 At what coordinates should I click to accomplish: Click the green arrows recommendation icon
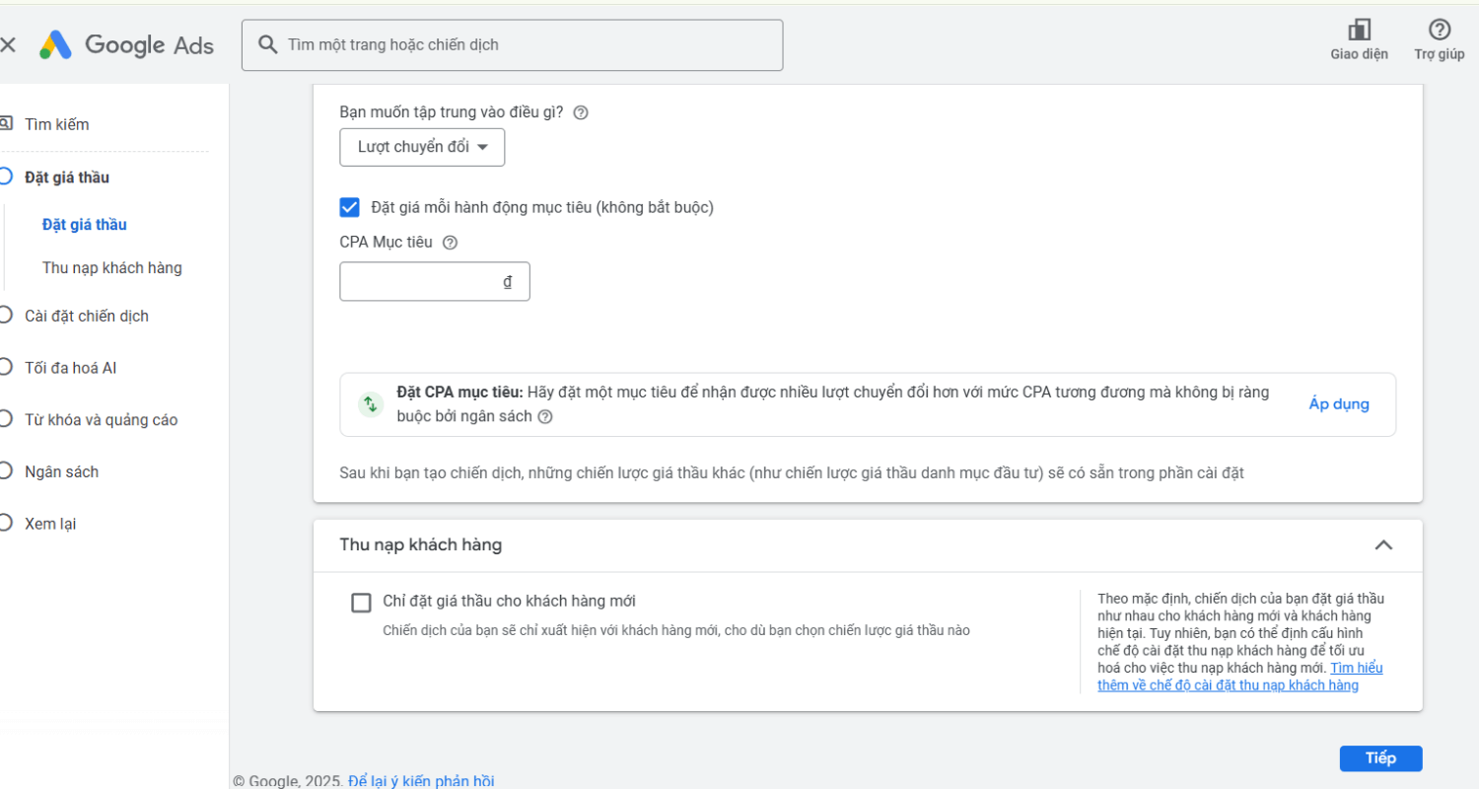tap(371, 404)
